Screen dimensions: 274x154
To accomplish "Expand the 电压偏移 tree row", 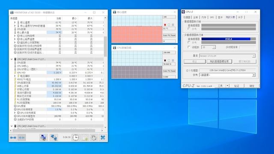I will [15, 76].
